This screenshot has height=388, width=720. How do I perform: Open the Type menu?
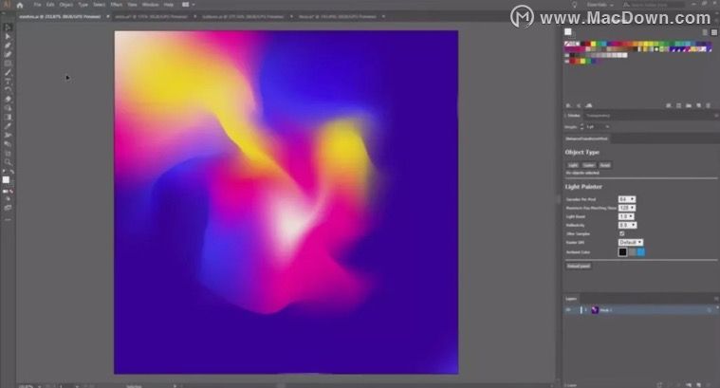(x=83, y=5)
